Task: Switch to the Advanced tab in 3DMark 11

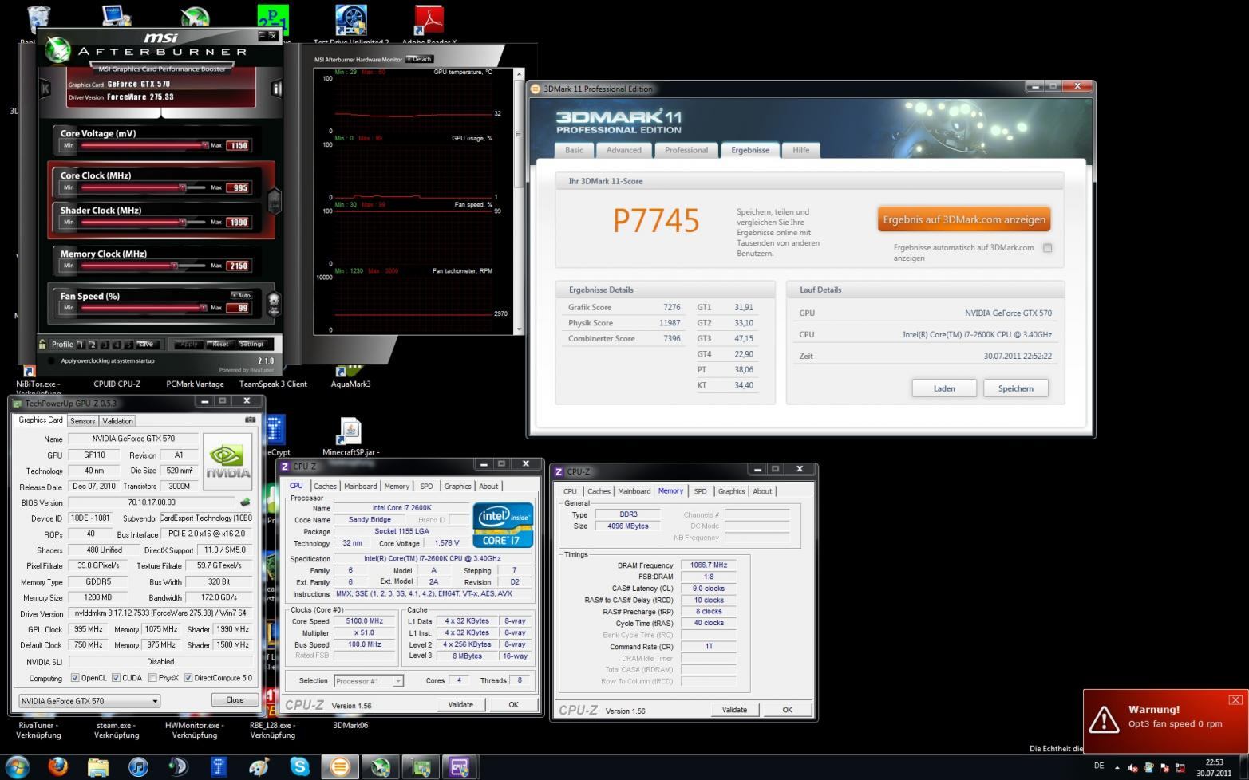Action: pyautogui.click(x=623, y=150)
